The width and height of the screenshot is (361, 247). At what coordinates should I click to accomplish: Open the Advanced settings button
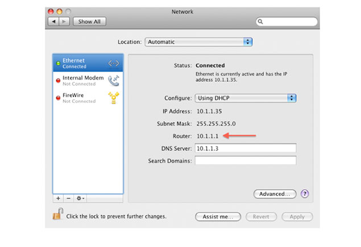[275, 194]
